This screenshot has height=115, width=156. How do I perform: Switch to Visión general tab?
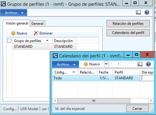point(17,23)
